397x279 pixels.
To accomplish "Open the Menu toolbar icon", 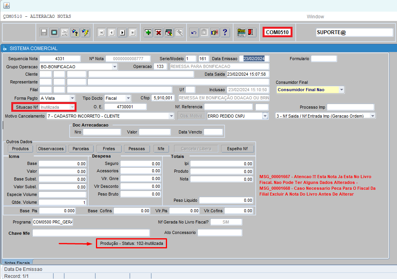I will (x=241, y=33).
